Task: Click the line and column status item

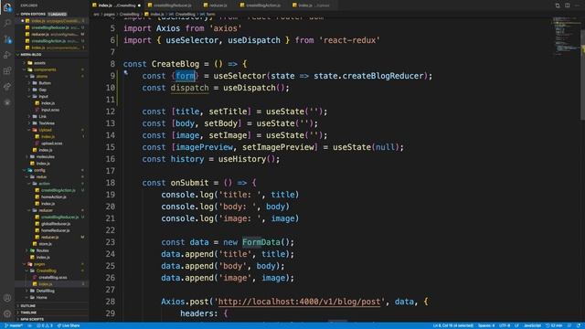Action: (453, 325)
